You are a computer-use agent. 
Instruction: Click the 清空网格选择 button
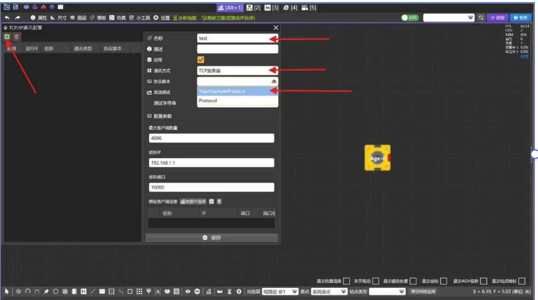[423, 291]
